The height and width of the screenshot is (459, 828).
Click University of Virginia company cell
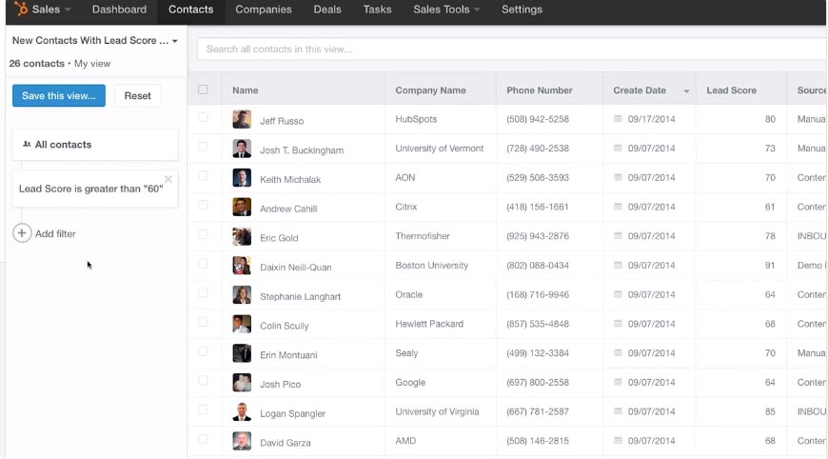click(437, 411)
